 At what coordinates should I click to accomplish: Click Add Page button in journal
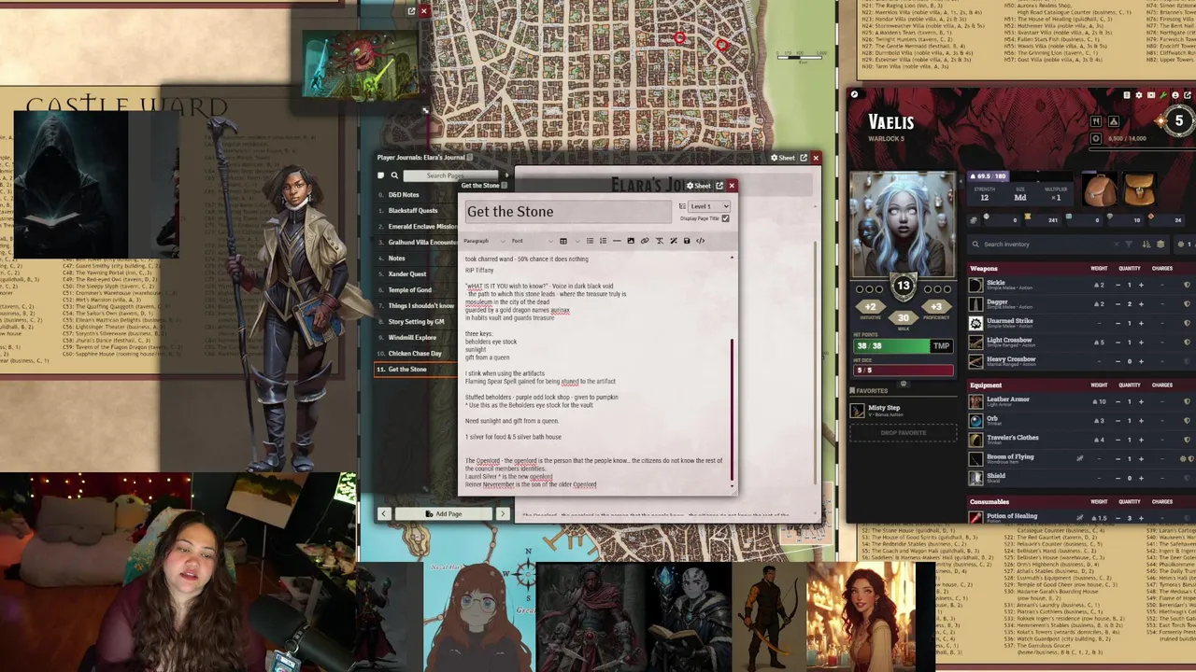443,513
